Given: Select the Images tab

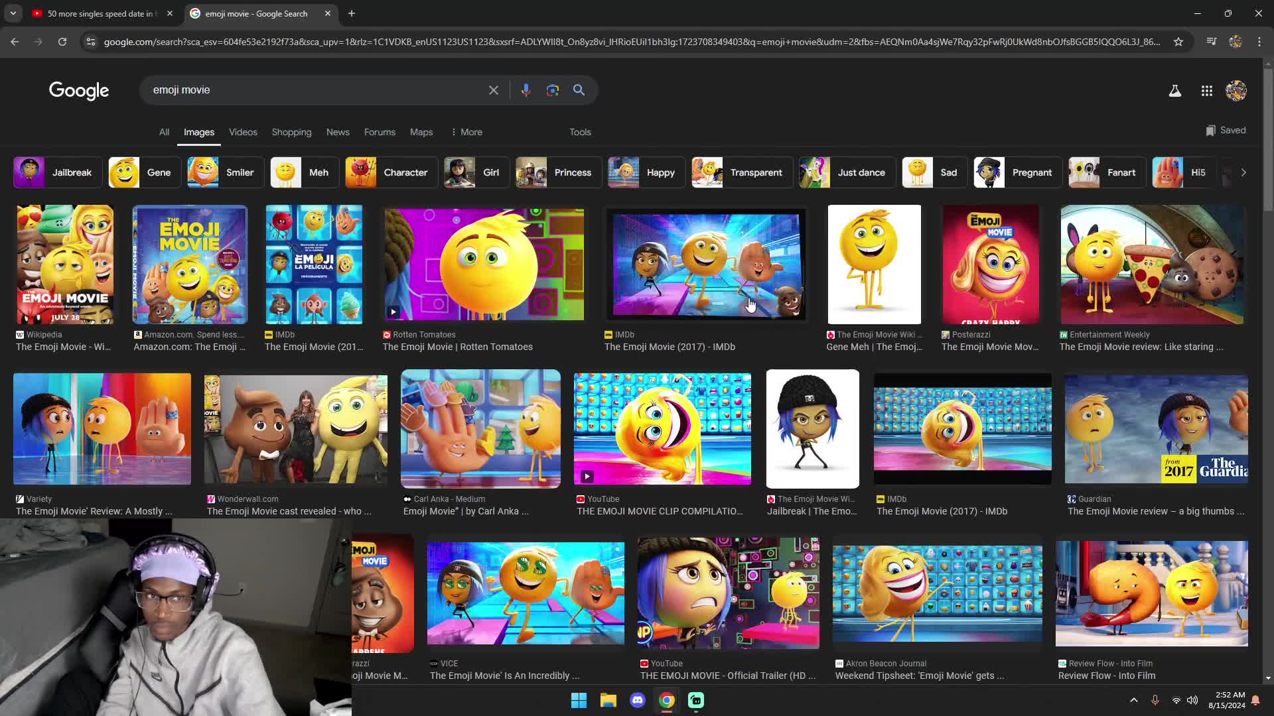Looking at the screenshot, I should tap(199, 132).
